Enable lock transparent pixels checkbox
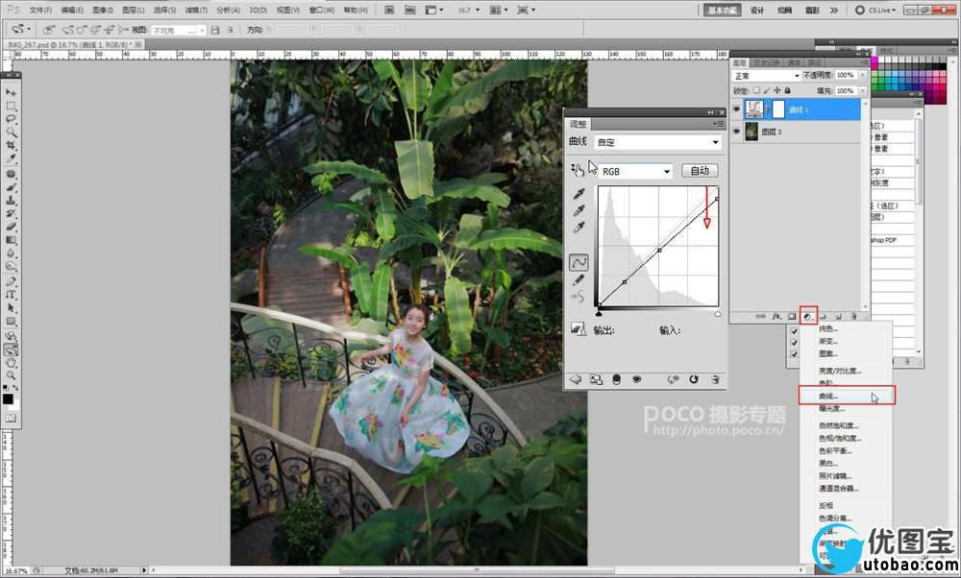961x578 pixels. 756,91
